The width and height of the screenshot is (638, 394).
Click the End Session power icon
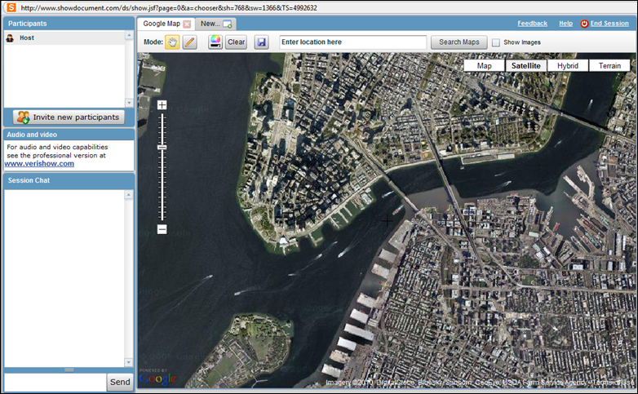click(x=584, y=24)
